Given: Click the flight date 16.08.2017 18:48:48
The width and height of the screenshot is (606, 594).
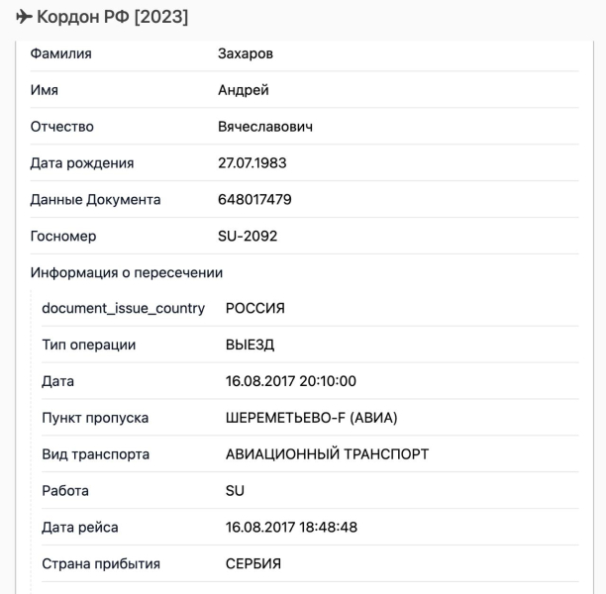Looking at the screenshot, I should 291,528.
